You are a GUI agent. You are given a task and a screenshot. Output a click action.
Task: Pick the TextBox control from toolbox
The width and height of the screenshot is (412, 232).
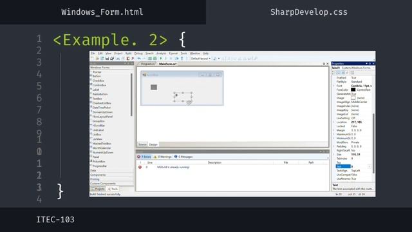pyautogui.click(x=97, y=99)
